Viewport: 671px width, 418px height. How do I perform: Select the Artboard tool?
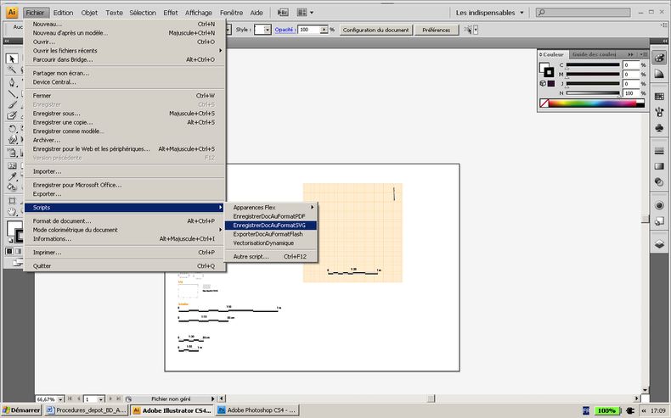12,200
